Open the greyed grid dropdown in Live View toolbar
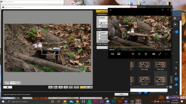 click(x=76, y=87)
